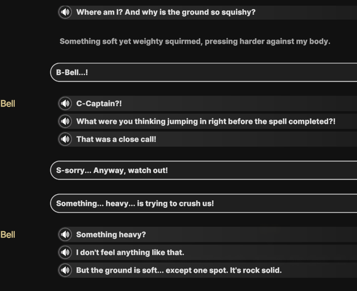The image size is (357, 291).
Task: Play audio of 'I don't feel anything'
Action: click(x=65, y=252)
